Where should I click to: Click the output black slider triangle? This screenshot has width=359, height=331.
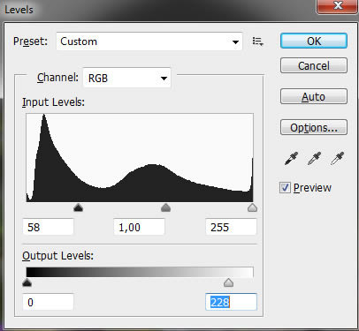pyautogui.click(x=27, y=282)
